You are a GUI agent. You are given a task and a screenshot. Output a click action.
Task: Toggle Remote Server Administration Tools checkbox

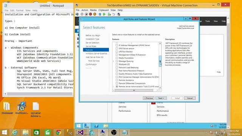point(117,87)
